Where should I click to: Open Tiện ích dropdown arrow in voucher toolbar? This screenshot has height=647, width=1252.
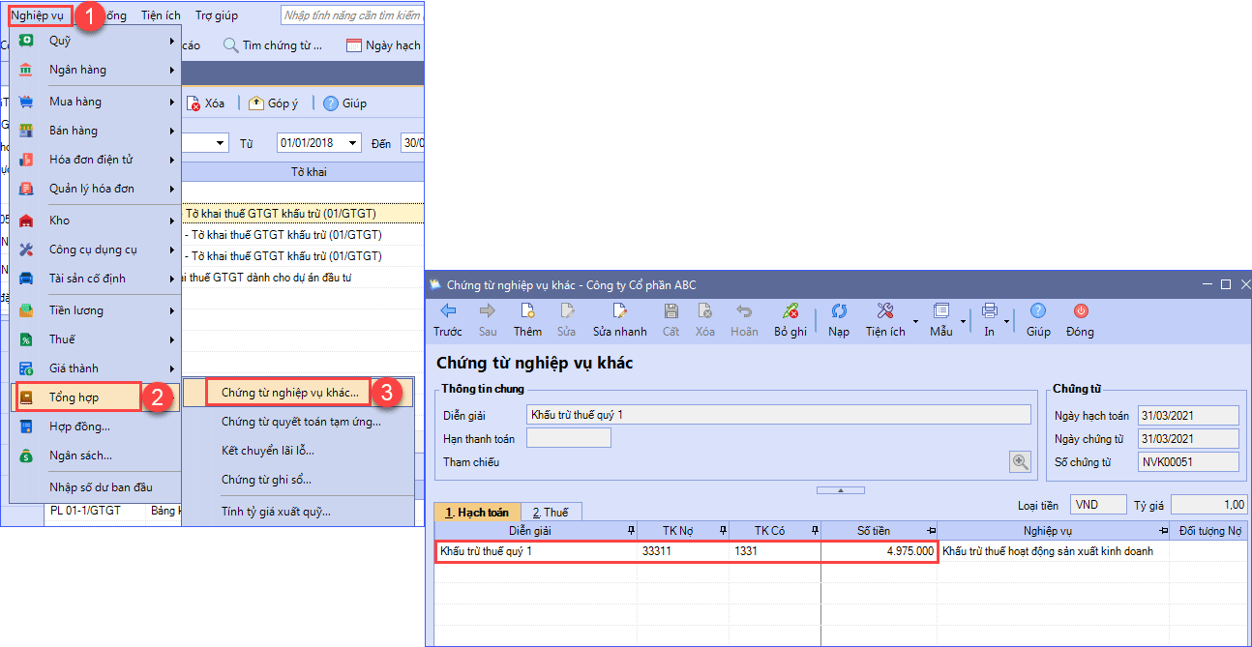(x=915, y=321)
